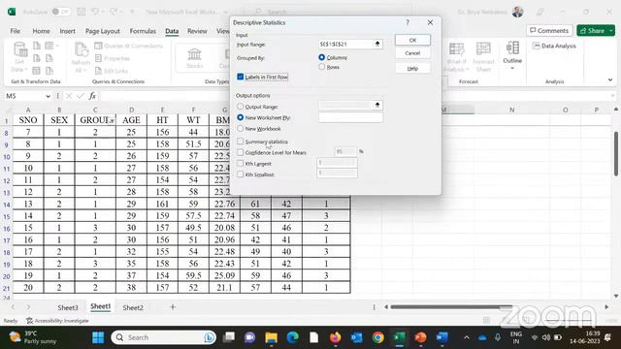
Task: Open the Review tab
Action: 197,31
